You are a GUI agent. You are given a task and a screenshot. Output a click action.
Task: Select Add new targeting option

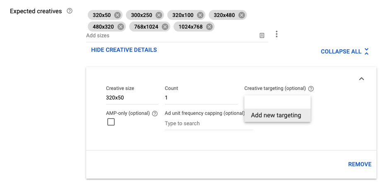[276, 115]
